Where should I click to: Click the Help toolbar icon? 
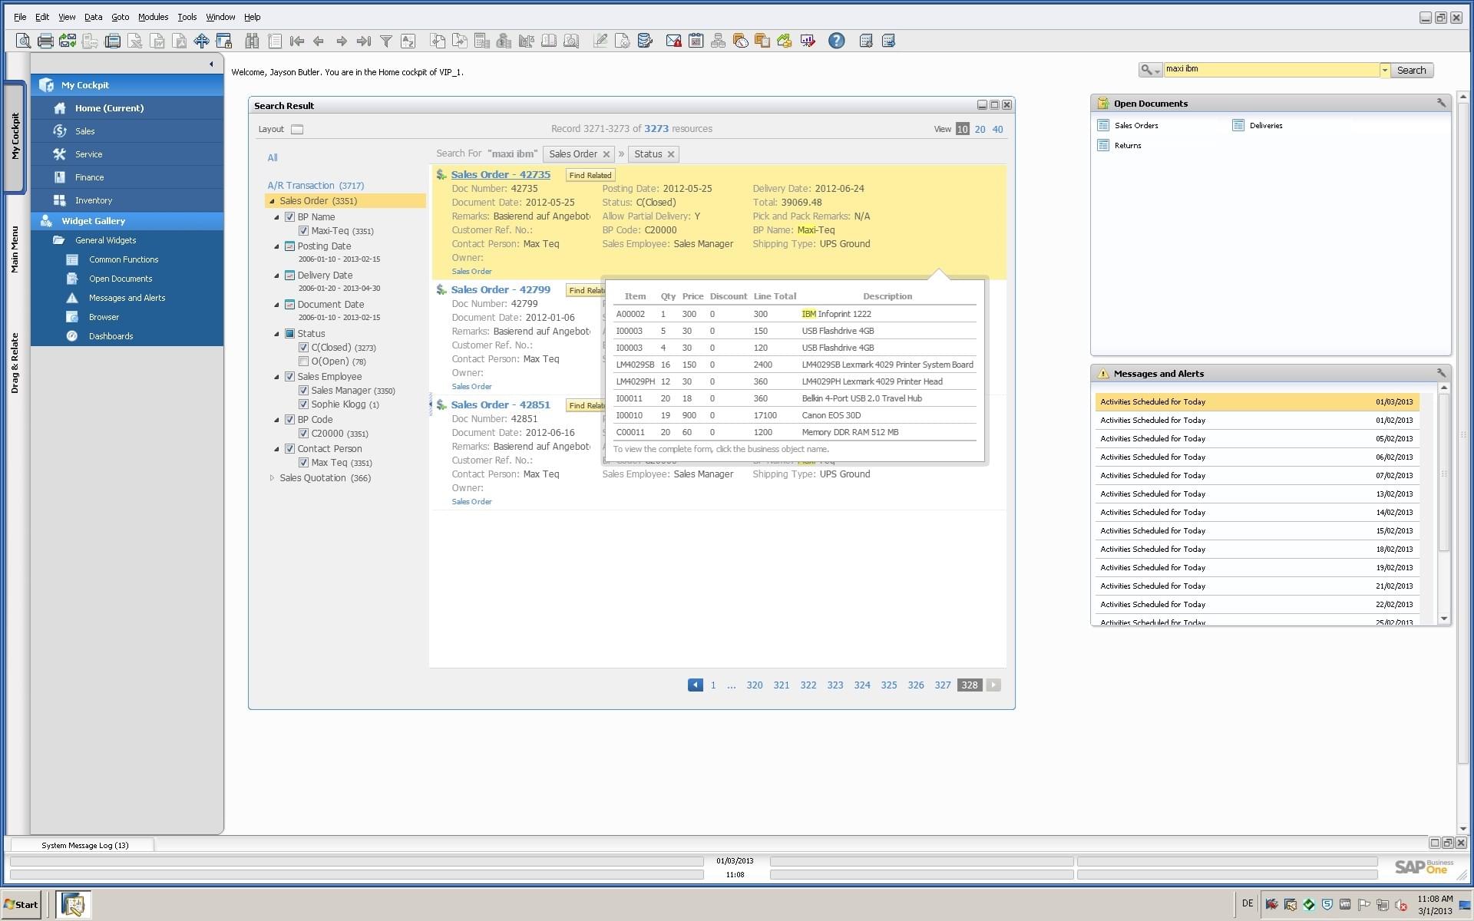pyautogui.click(x=836, y=41)
